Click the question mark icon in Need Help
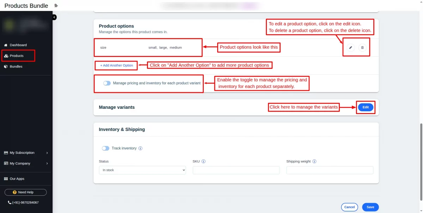Viewport: 423px width, 213px height. pos(14,192)
